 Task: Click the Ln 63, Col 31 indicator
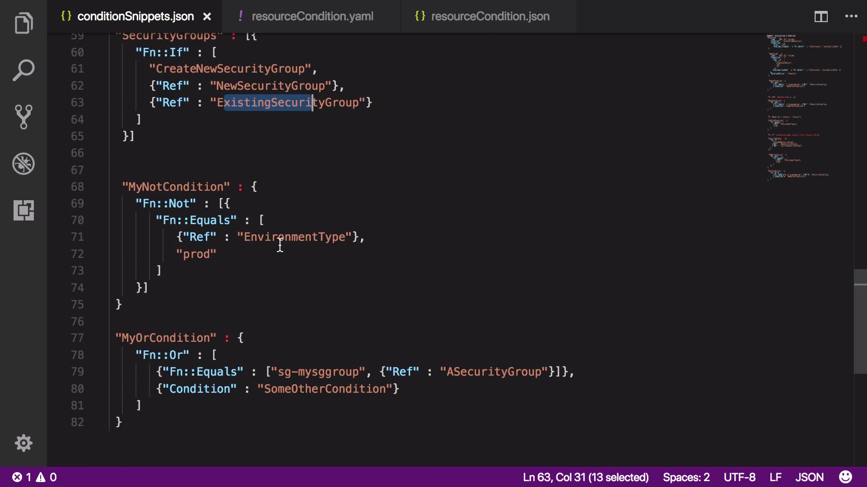click(585, 477)
